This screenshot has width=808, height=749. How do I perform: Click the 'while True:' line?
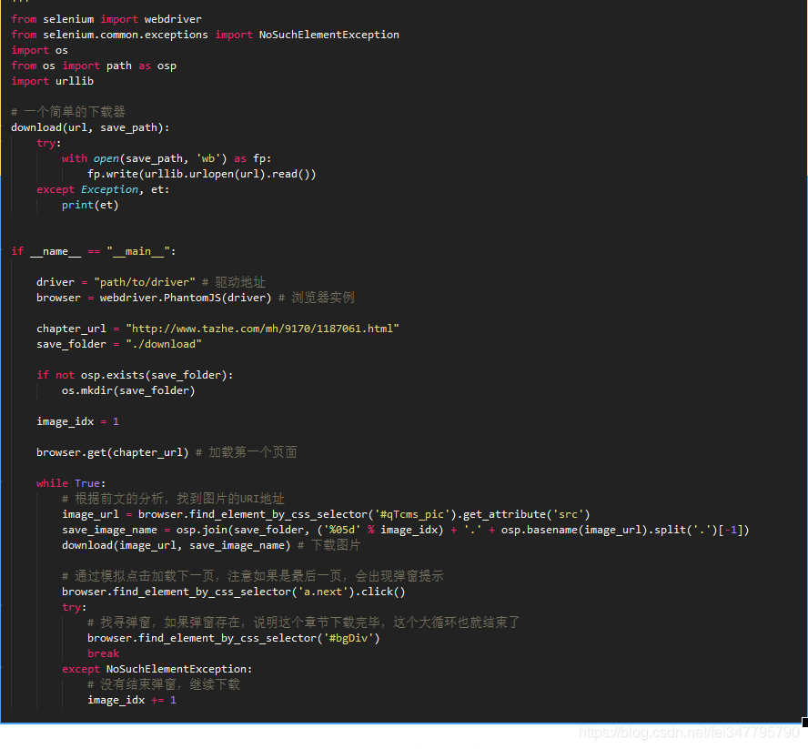(71, 483)
